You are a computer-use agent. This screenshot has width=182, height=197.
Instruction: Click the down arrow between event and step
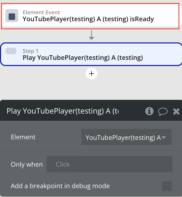[91, 35]
